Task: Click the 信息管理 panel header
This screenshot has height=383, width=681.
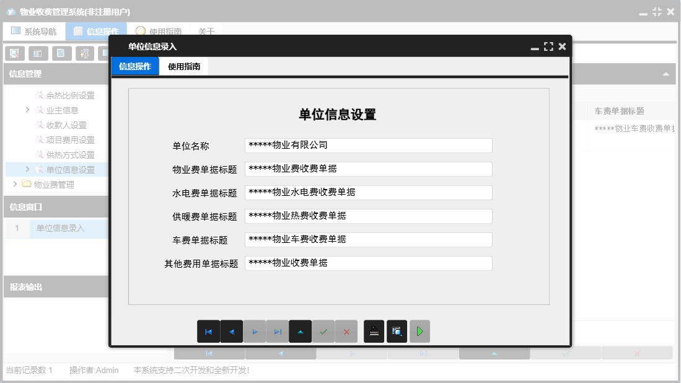Action: [56, 74]
